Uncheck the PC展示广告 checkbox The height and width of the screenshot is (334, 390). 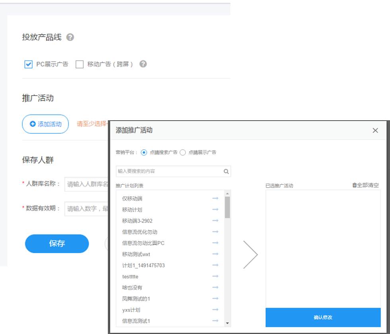click(x=28, y=64)
